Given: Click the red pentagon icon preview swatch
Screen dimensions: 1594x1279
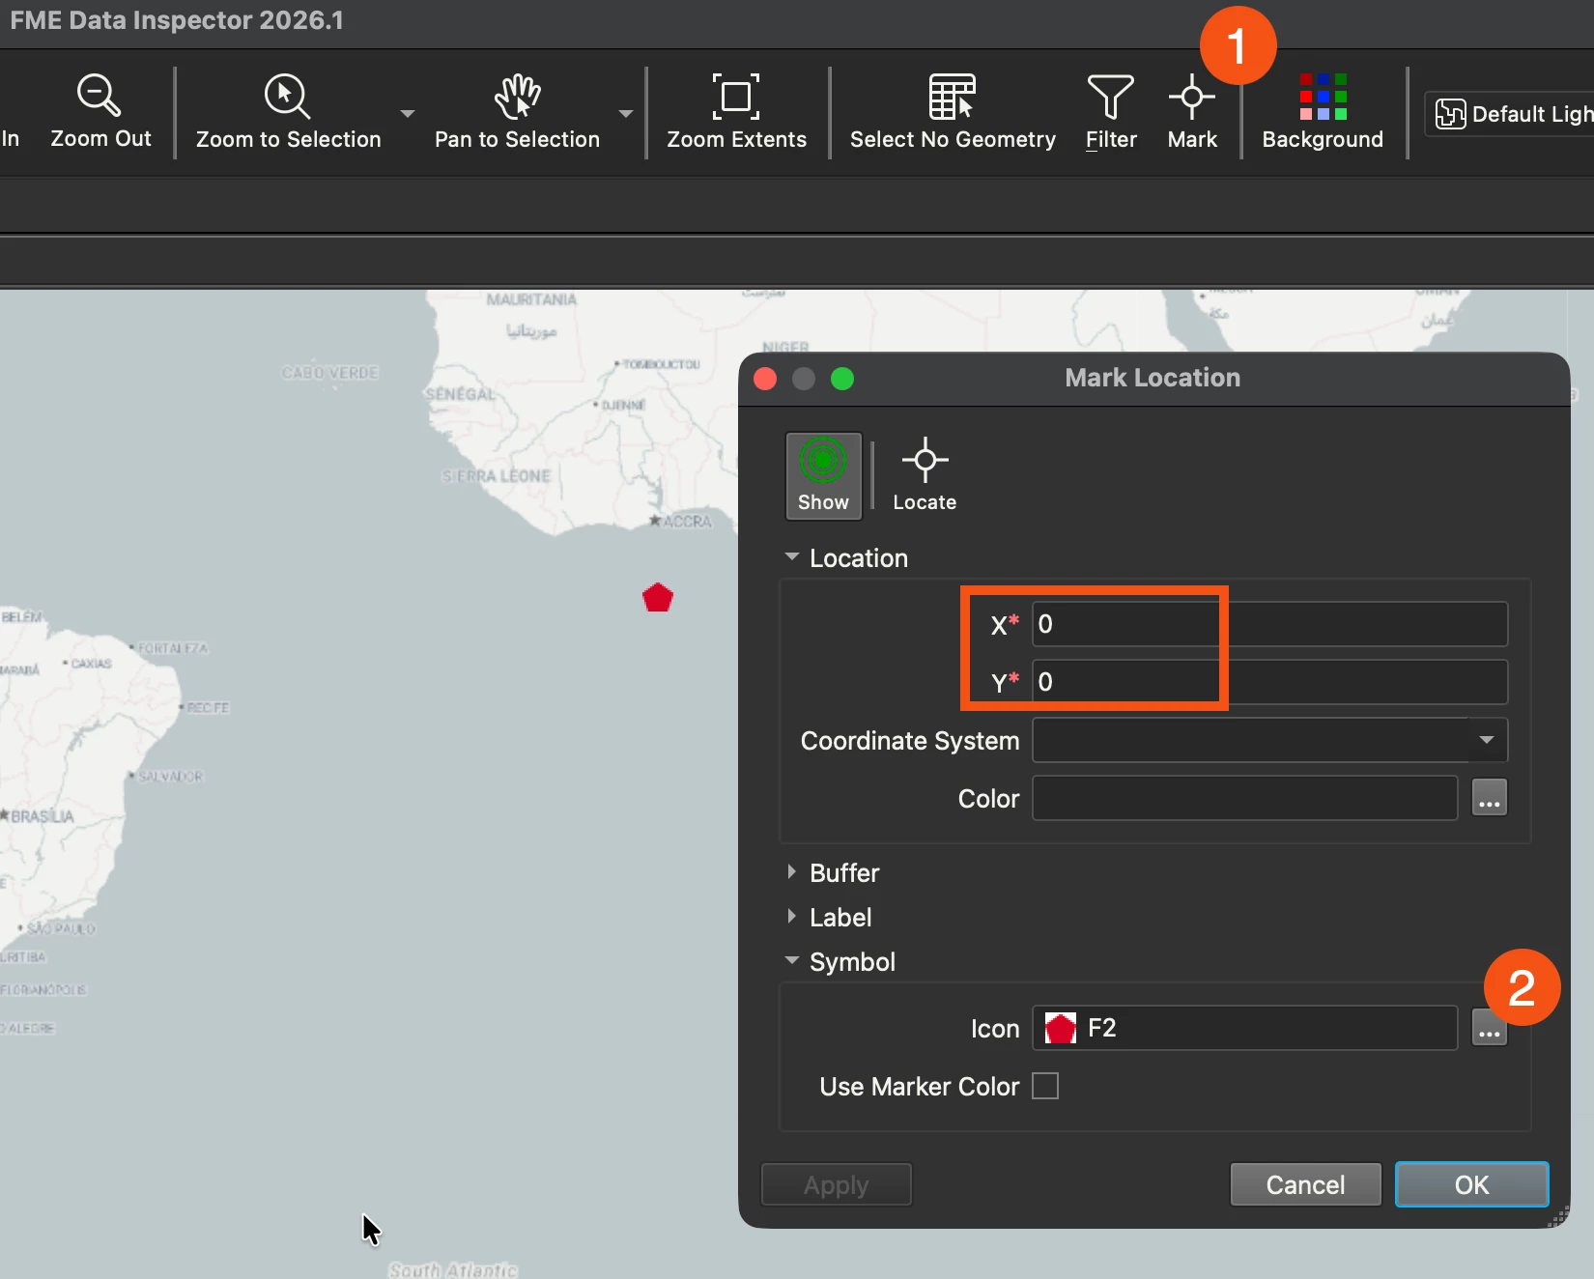Looking at the screenshot, I should point(1061,1028).
